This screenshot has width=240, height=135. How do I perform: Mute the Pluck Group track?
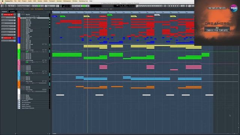pyautogui.click(x=22, y=50)
